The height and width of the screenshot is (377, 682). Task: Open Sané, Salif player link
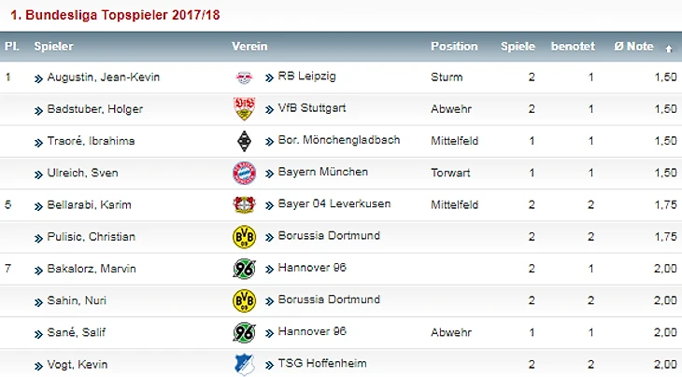(76, 332)
